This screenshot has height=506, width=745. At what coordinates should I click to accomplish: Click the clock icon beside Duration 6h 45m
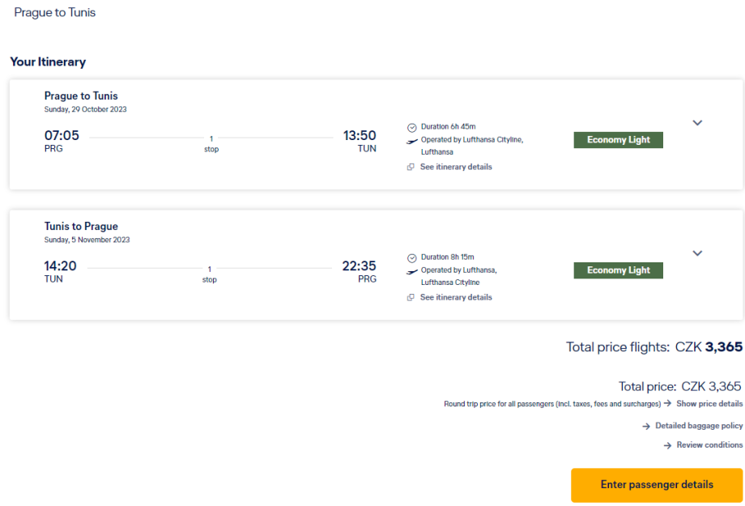[411, 127]
